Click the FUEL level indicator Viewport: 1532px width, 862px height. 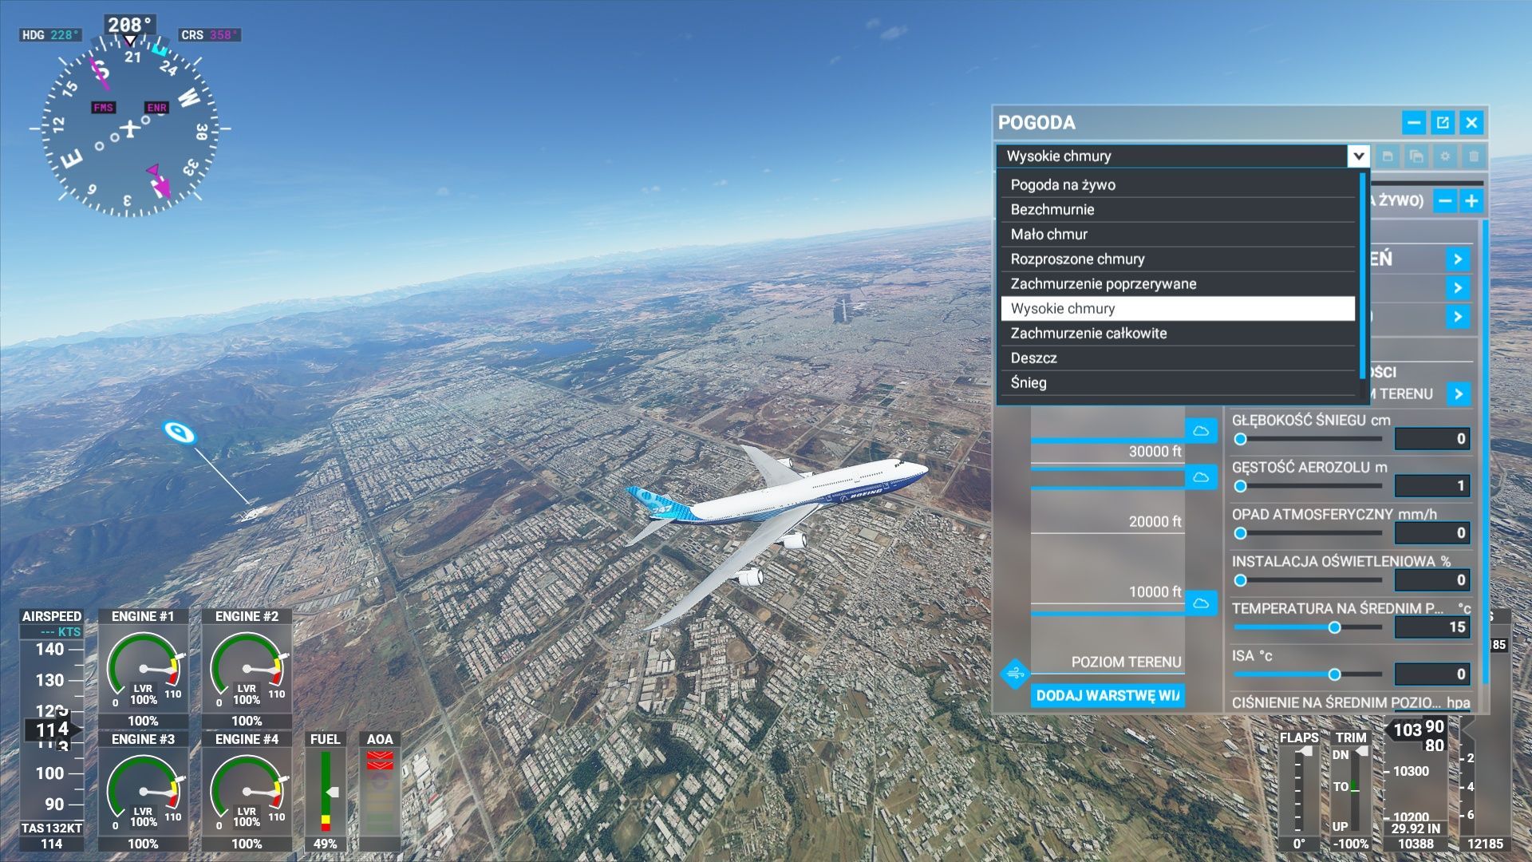point(325,792)
